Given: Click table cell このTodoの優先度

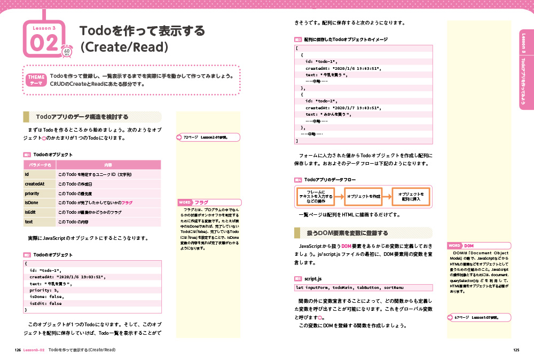Looking at the screenshot, I should click(x=108, y=194).
